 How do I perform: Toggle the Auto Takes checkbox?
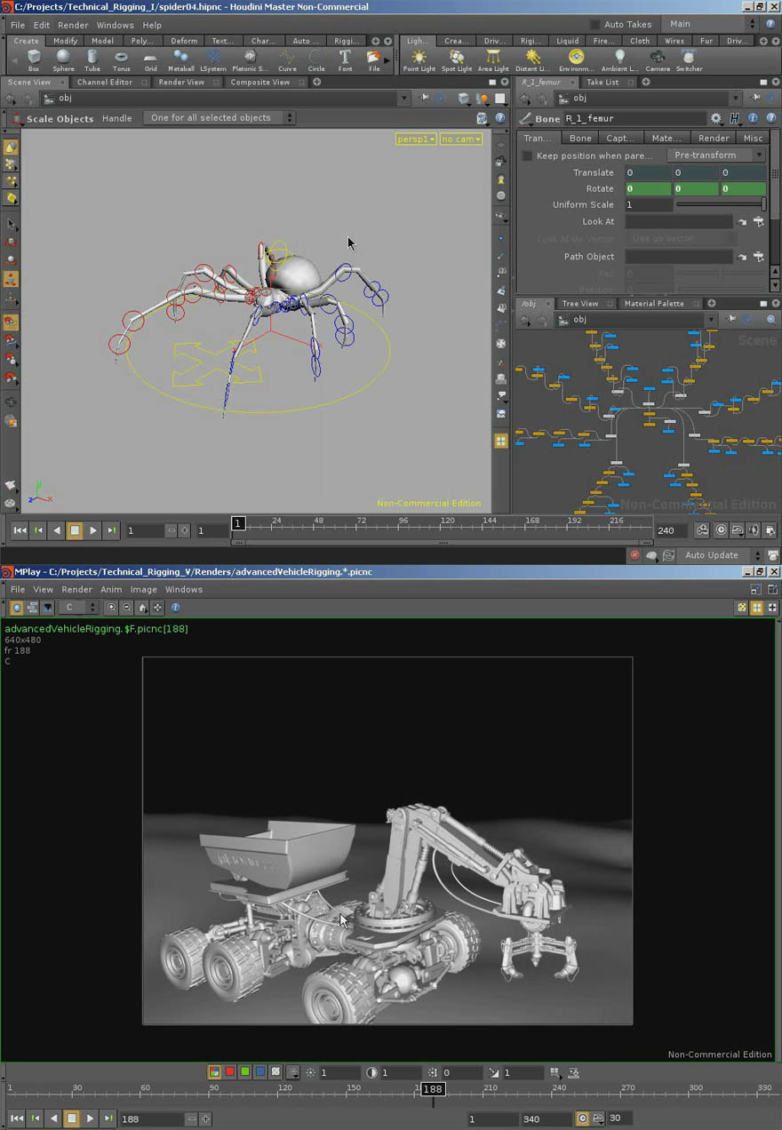594,25
